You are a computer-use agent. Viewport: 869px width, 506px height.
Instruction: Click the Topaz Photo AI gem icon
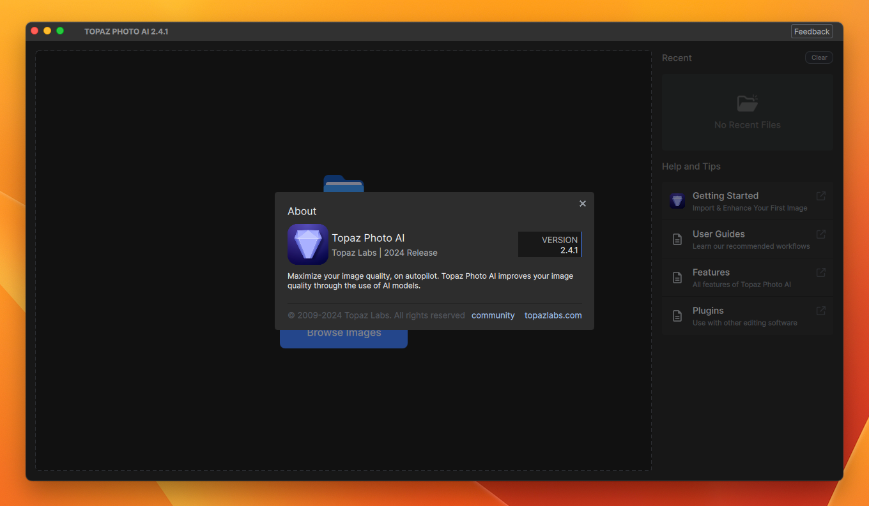[x=308, y=244]
